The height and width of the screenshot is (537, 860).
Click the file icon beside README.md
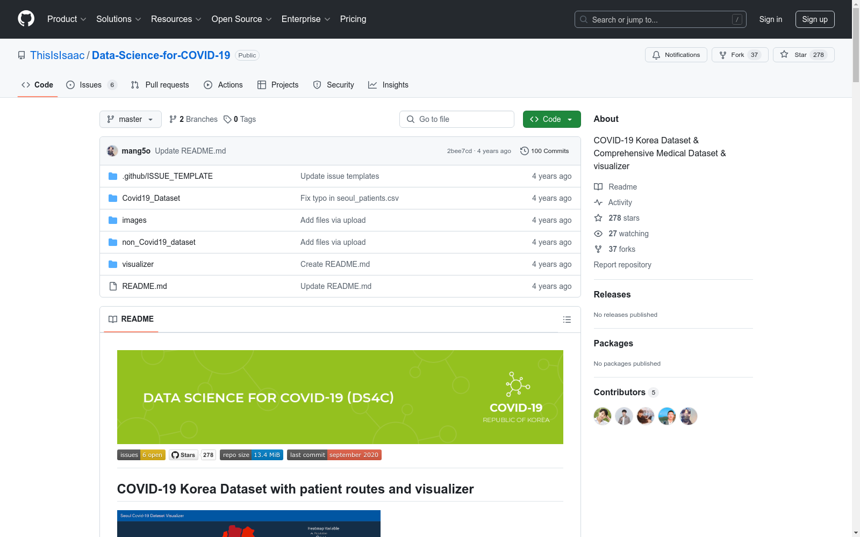(x=113, y=286)
